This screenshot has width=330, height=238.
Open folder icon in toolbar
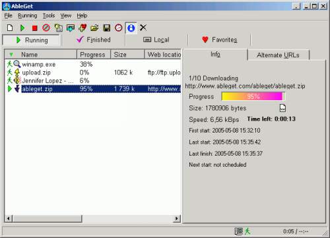pyautogui.click(x=94, y=28)
